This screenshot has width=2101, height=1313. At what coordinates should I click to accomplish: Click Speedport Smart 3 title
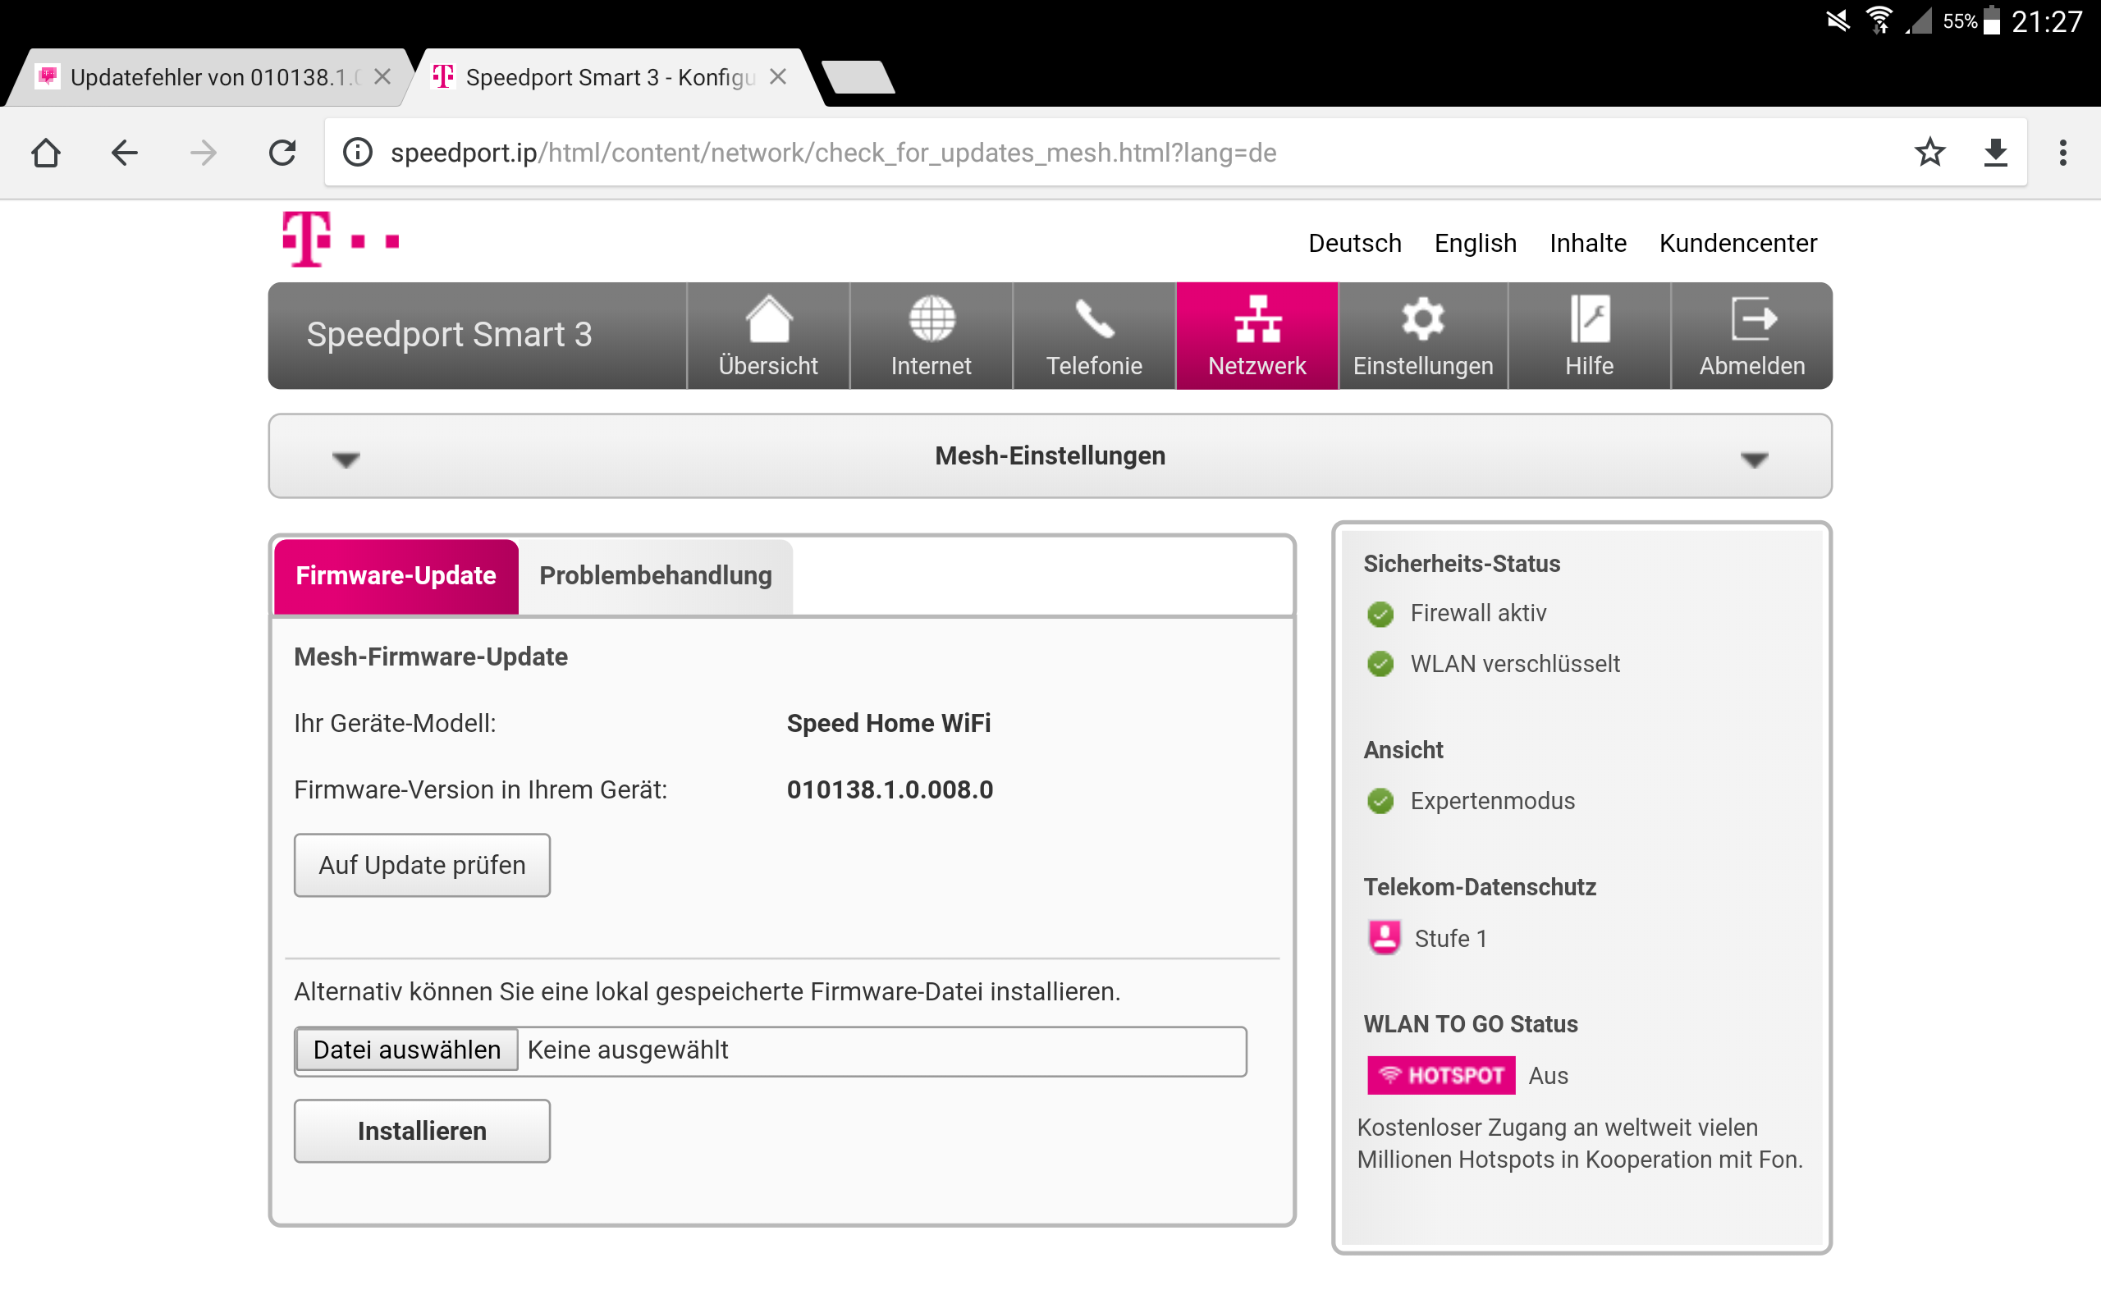(449, 334)
